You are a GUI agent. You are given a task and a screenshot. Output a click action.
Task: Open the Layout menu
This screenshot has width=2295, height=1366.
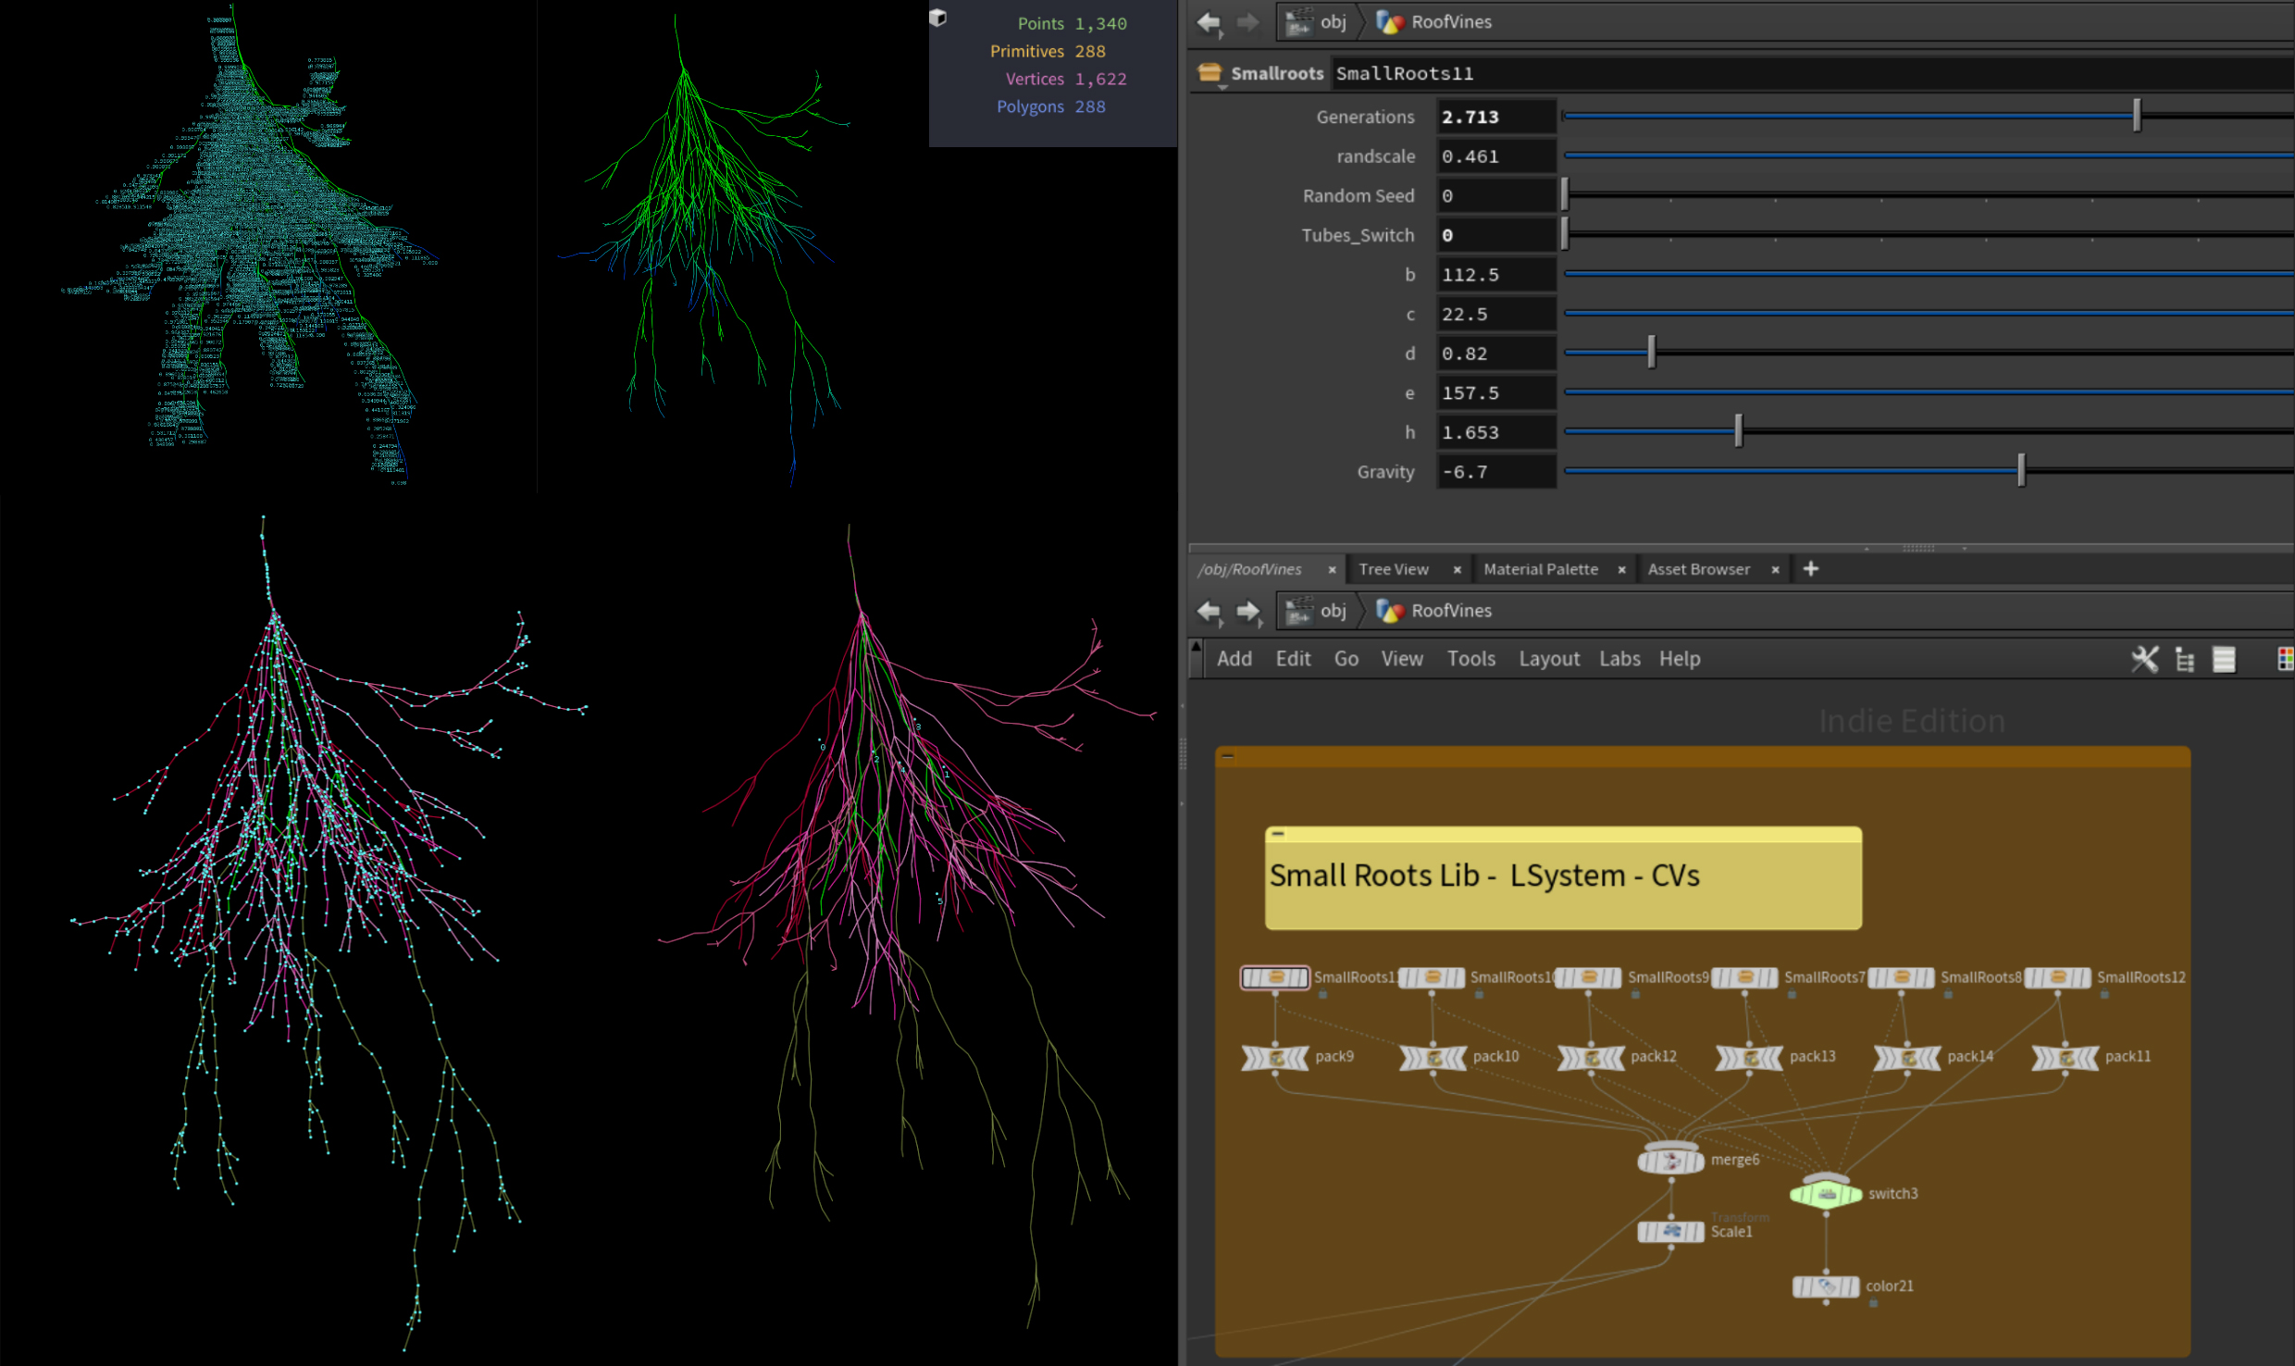[1548, 659]
